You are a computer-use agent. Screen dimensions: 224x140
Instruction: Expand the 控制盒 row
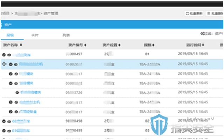(11, 112)
